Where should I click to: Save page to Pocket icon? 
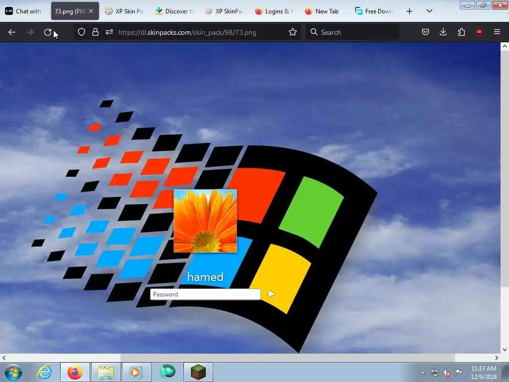[425, 32]
